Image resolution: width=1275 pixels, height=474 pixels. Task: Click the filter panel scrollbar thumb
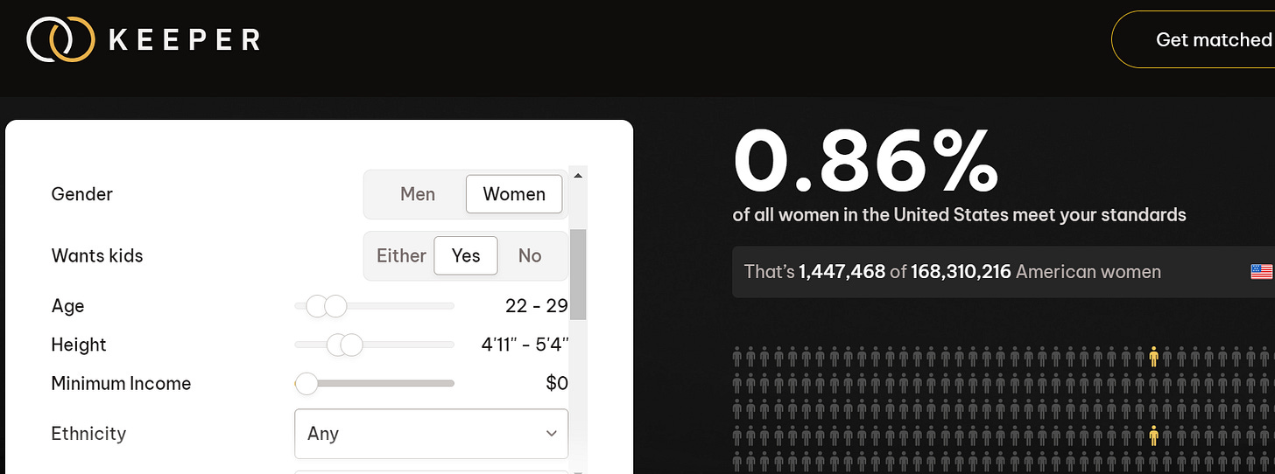point(577,275)
